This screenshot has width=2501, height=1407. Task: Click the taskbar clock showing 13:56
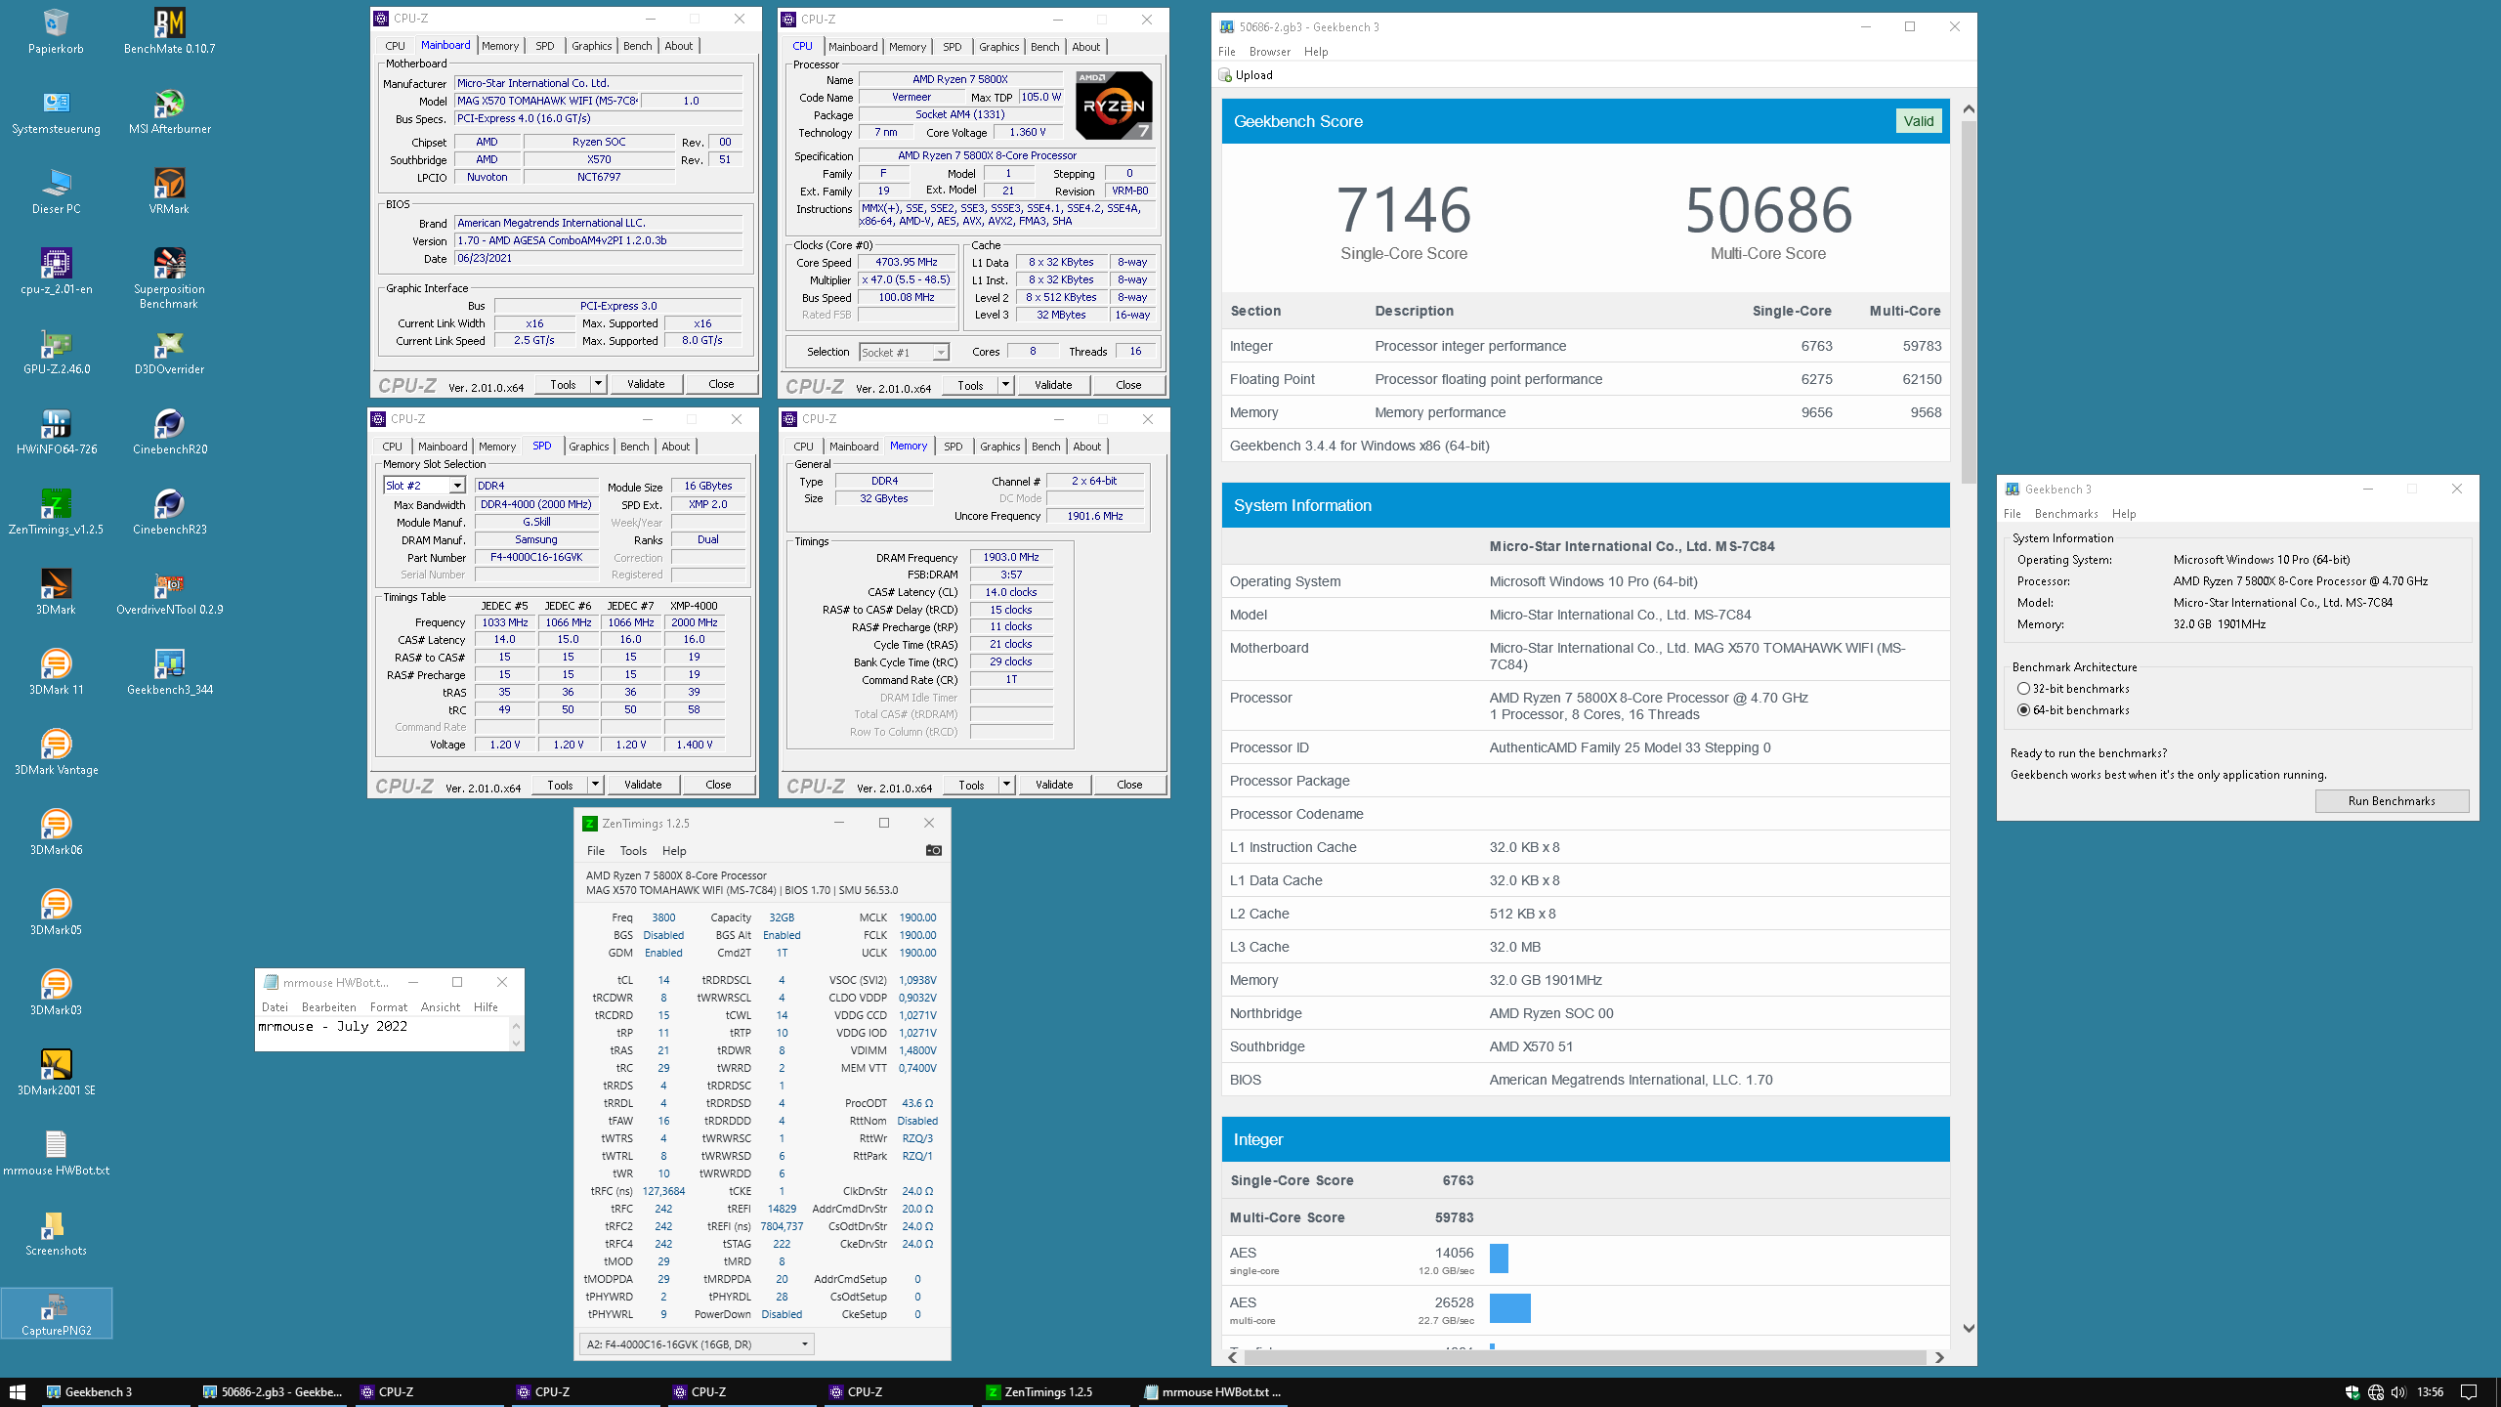[x=2430, y=1392]
